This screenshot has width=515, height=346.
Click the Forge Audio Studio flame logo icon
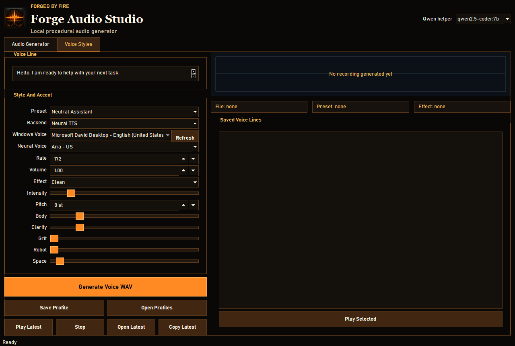click(x=14, y=19)
